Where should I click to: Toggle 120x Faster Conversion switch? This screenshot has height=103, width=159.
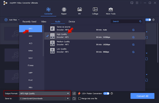[106, 93]
